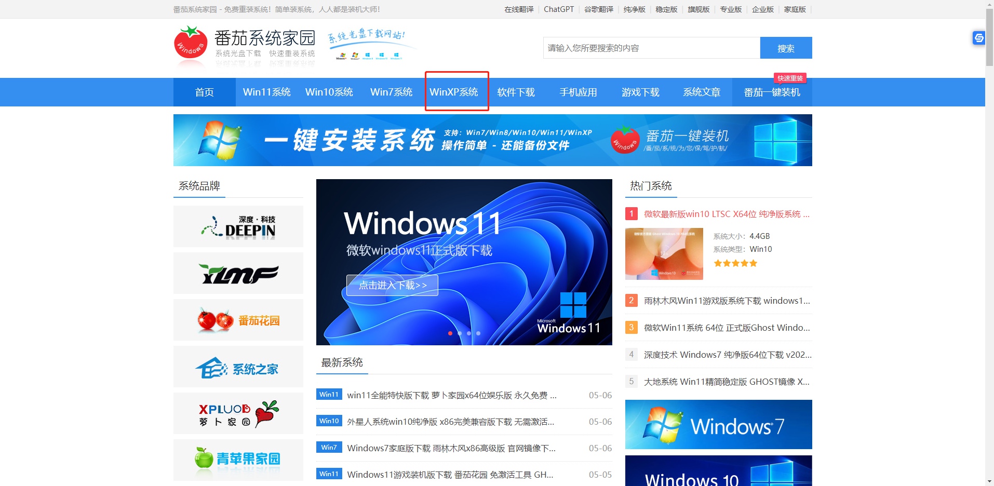Open the win10 LTSC system thumbnail
Screen dimensions: 994x486
tap(664, 254)
